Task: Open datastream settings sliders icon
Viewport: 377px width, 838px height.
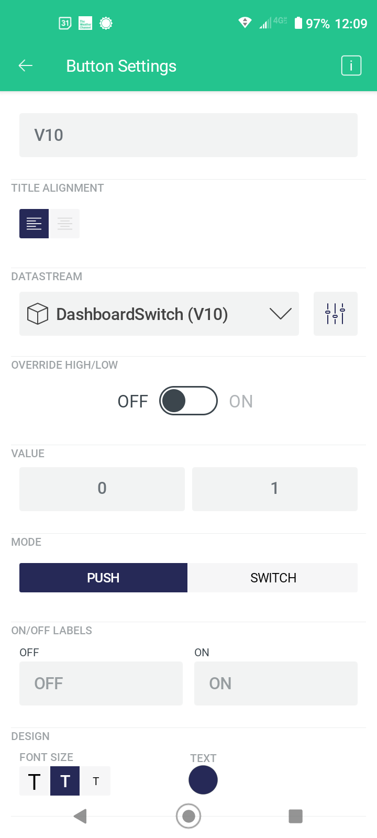Action: click(336, 314)
